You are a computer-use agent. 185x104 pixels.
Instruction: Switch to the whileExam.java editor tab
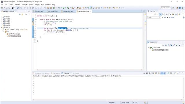click(67, 12)
